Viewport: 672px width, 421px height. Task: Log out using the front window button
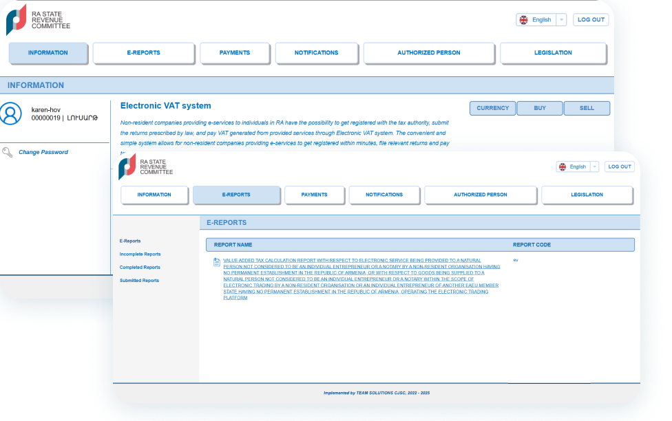(620, 166)
